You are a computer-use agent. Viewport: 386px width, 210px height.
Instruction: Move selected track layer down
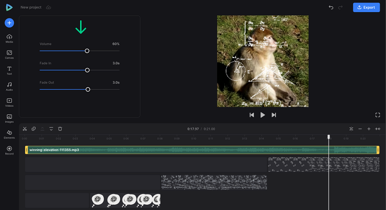pyautogui.click(x=51, y=129)
